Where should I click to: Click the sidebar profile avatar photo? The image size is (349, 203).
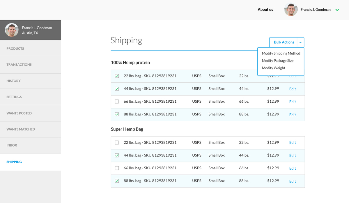click(12, 30)
